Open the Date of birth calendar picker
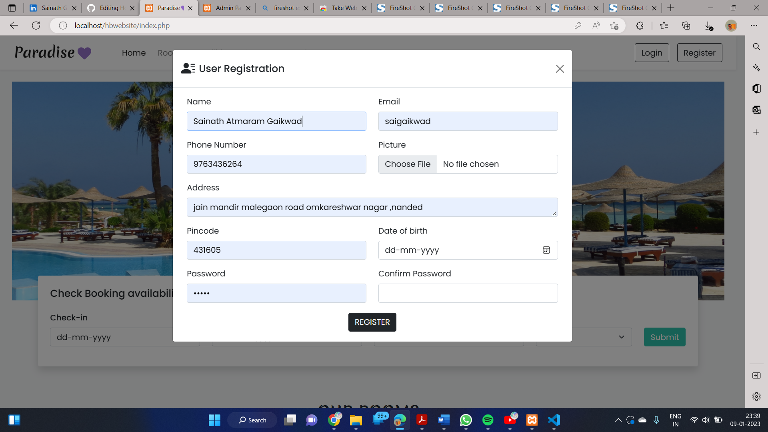Image resolution: width=768 pixels, height=432 pixels. (x=546, y=250)
